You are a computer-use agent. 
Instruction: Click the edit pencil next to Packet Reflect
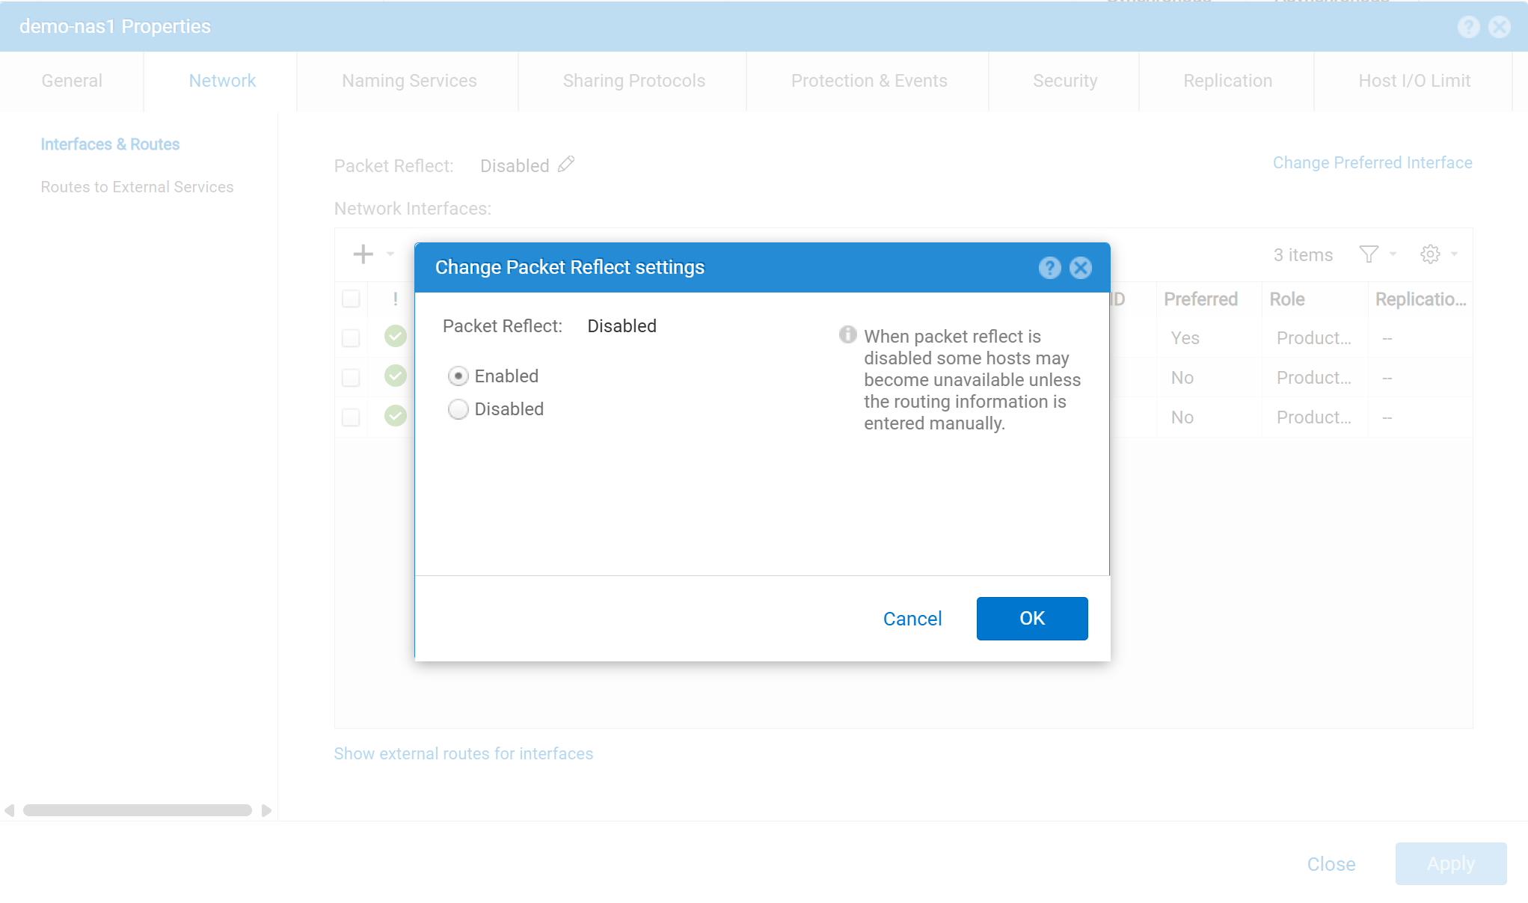coord(566,164)
